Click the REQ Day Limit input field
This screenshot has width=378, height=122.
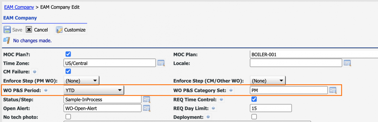pos(271,108)
